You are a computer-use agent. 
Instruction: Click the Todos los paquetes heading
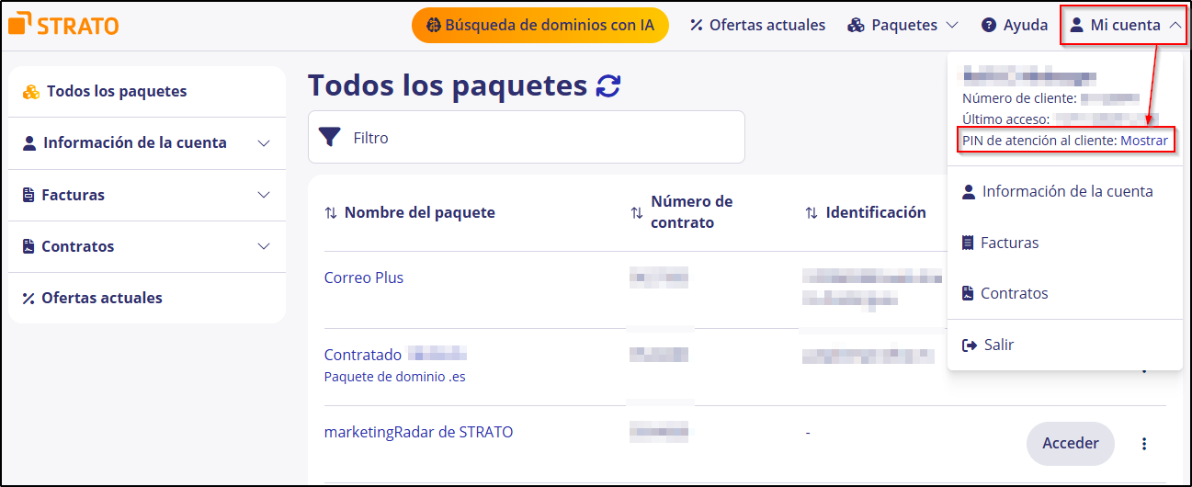click(448, 85)
